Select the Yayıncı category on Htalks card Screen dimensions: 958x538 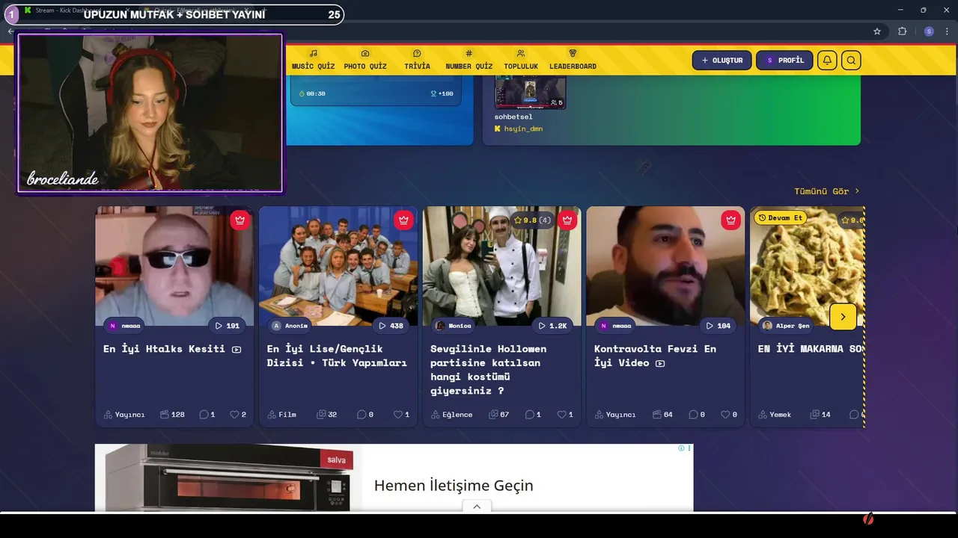pos(124,414)
